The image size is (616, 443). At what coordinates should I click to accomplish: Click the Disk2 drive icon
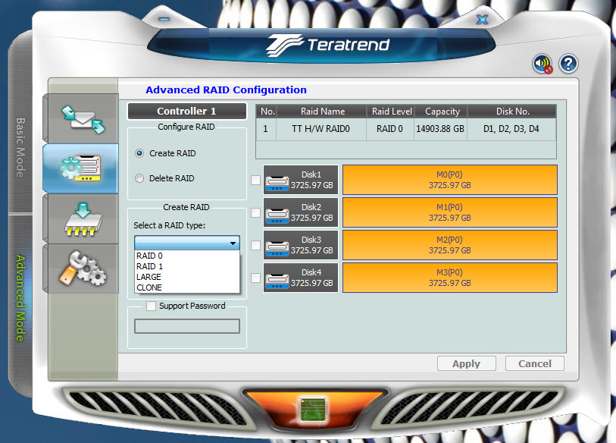[x=277, y=215]
